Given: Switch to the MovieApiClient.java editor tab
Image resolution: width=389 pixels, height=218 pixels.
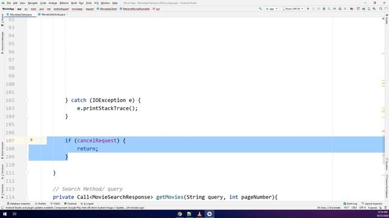Looking at the screenshot, I should (x=21, y=15).
